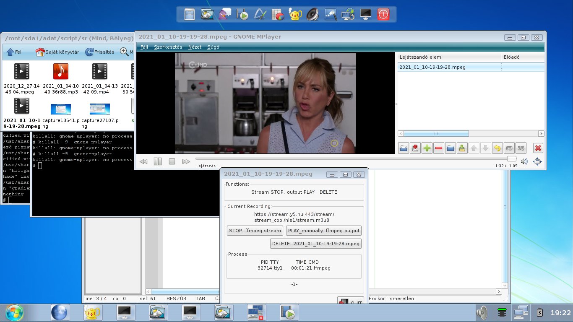Image resolution: width=573 pixels, height=322 pixels.
Task: Open the Súgó menu
Action: (x=213, y=47)
